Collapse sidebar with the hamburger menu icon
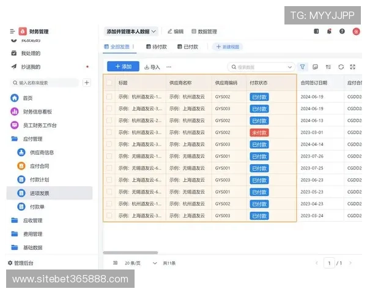367x294 pixels. click(x=12, y=31)
